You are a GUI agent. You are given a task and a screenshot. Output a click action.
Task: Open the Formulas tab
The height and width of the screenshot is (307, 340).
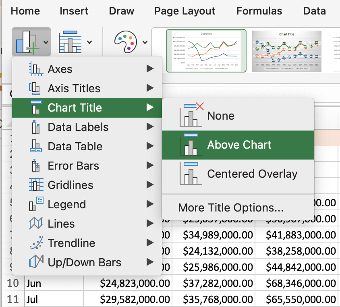(259, 11)
